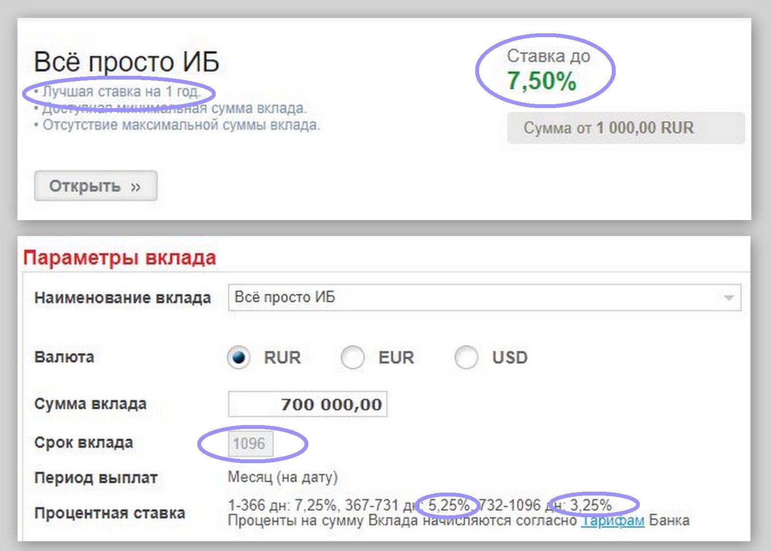Click the USD label next to radio
Image resolution: width=772 pixels, height=551 pixels.
[510, 358]
